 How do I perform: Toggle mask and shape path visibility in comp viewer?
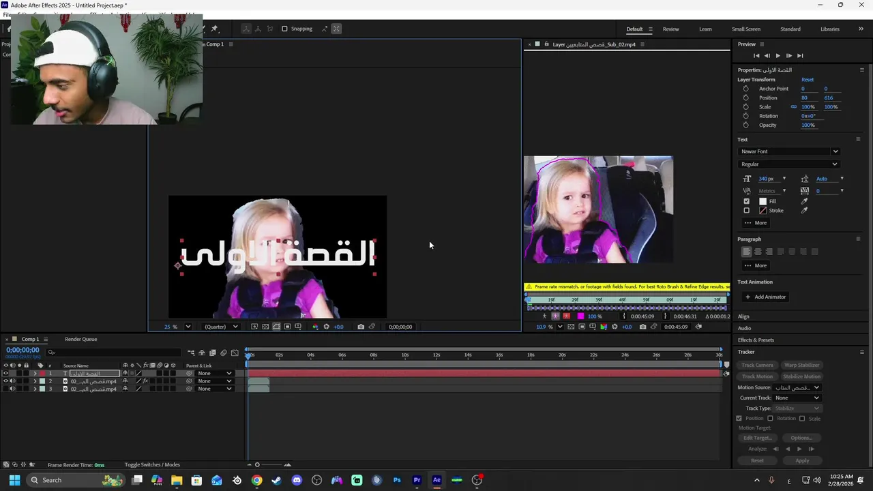pyautogui.click(x=276, y=327)
